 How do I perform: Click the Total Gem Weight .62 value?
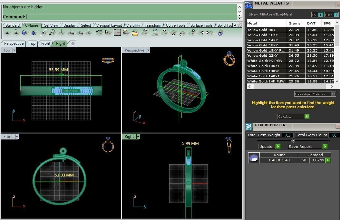(x=288, y=135)
